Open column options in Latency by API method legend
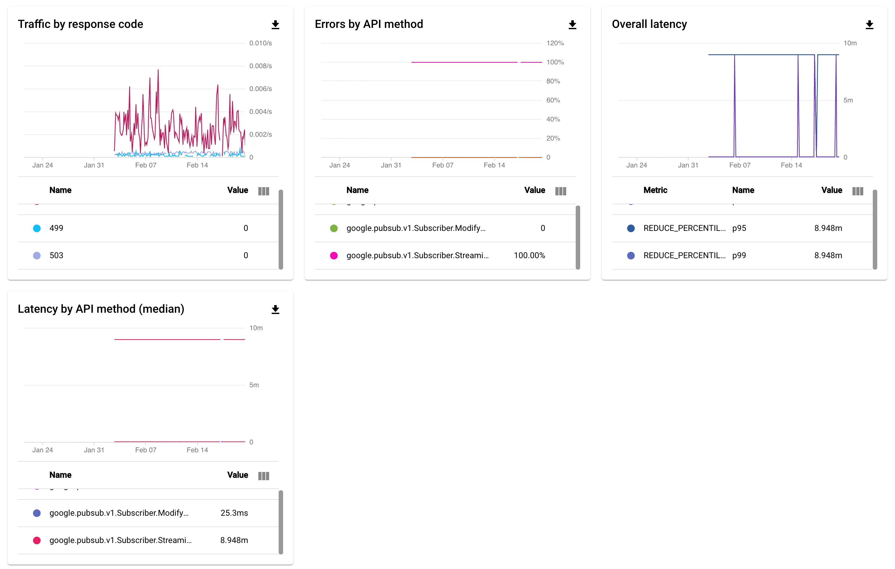Viewport: 895px width, 569px height. pos(263,476)
